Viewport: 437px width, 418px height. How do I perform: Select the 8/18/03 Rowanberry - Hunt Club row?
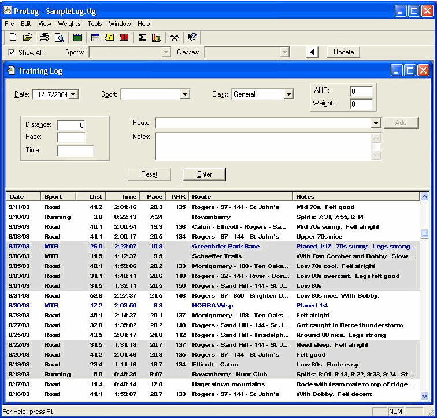click(213, 375)
